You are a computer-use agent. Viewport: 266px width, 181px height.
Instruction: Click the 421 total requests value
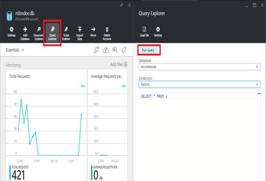pos(18,175)
